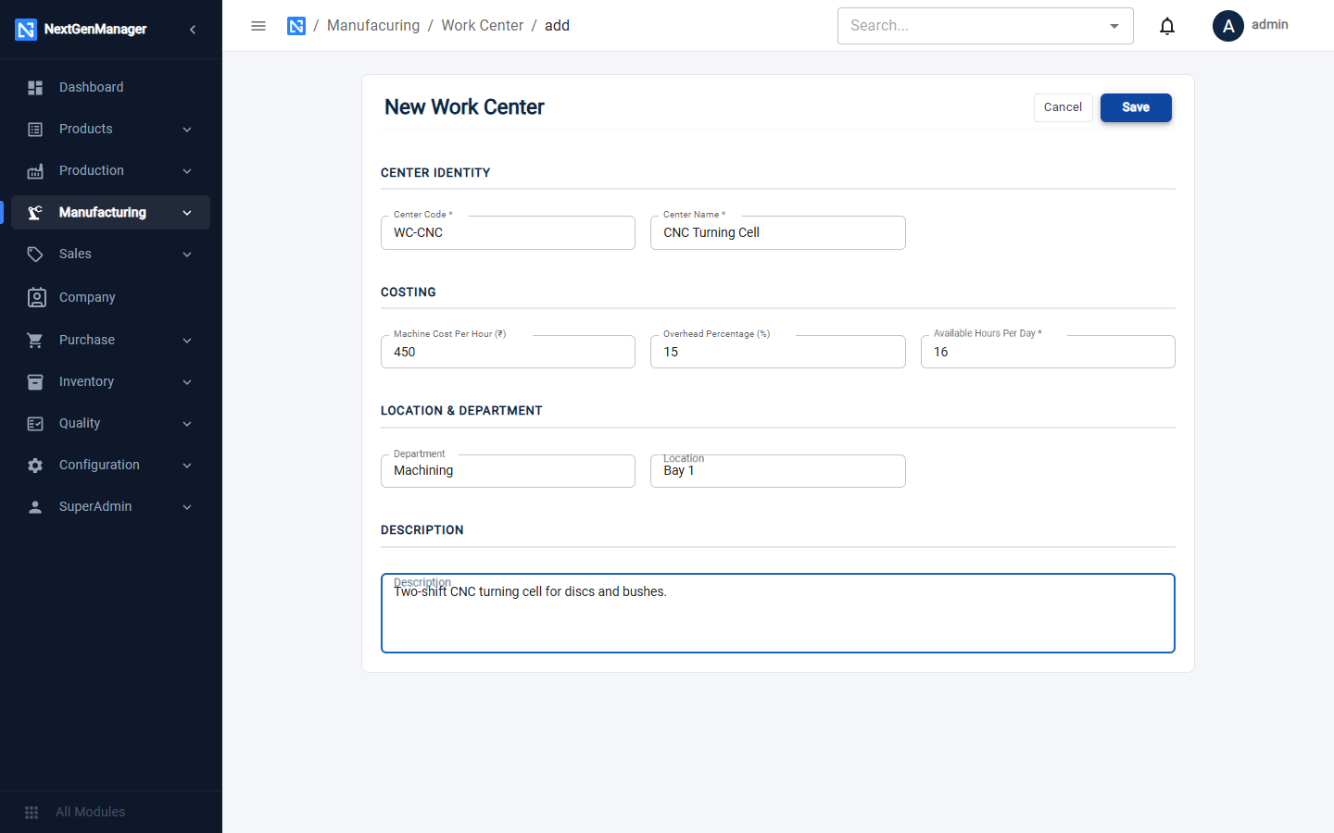The image size is (1334, 833).
Task: Expand the Quality submenu chevron
Action: pyautogui.click(x=187, y=424)
